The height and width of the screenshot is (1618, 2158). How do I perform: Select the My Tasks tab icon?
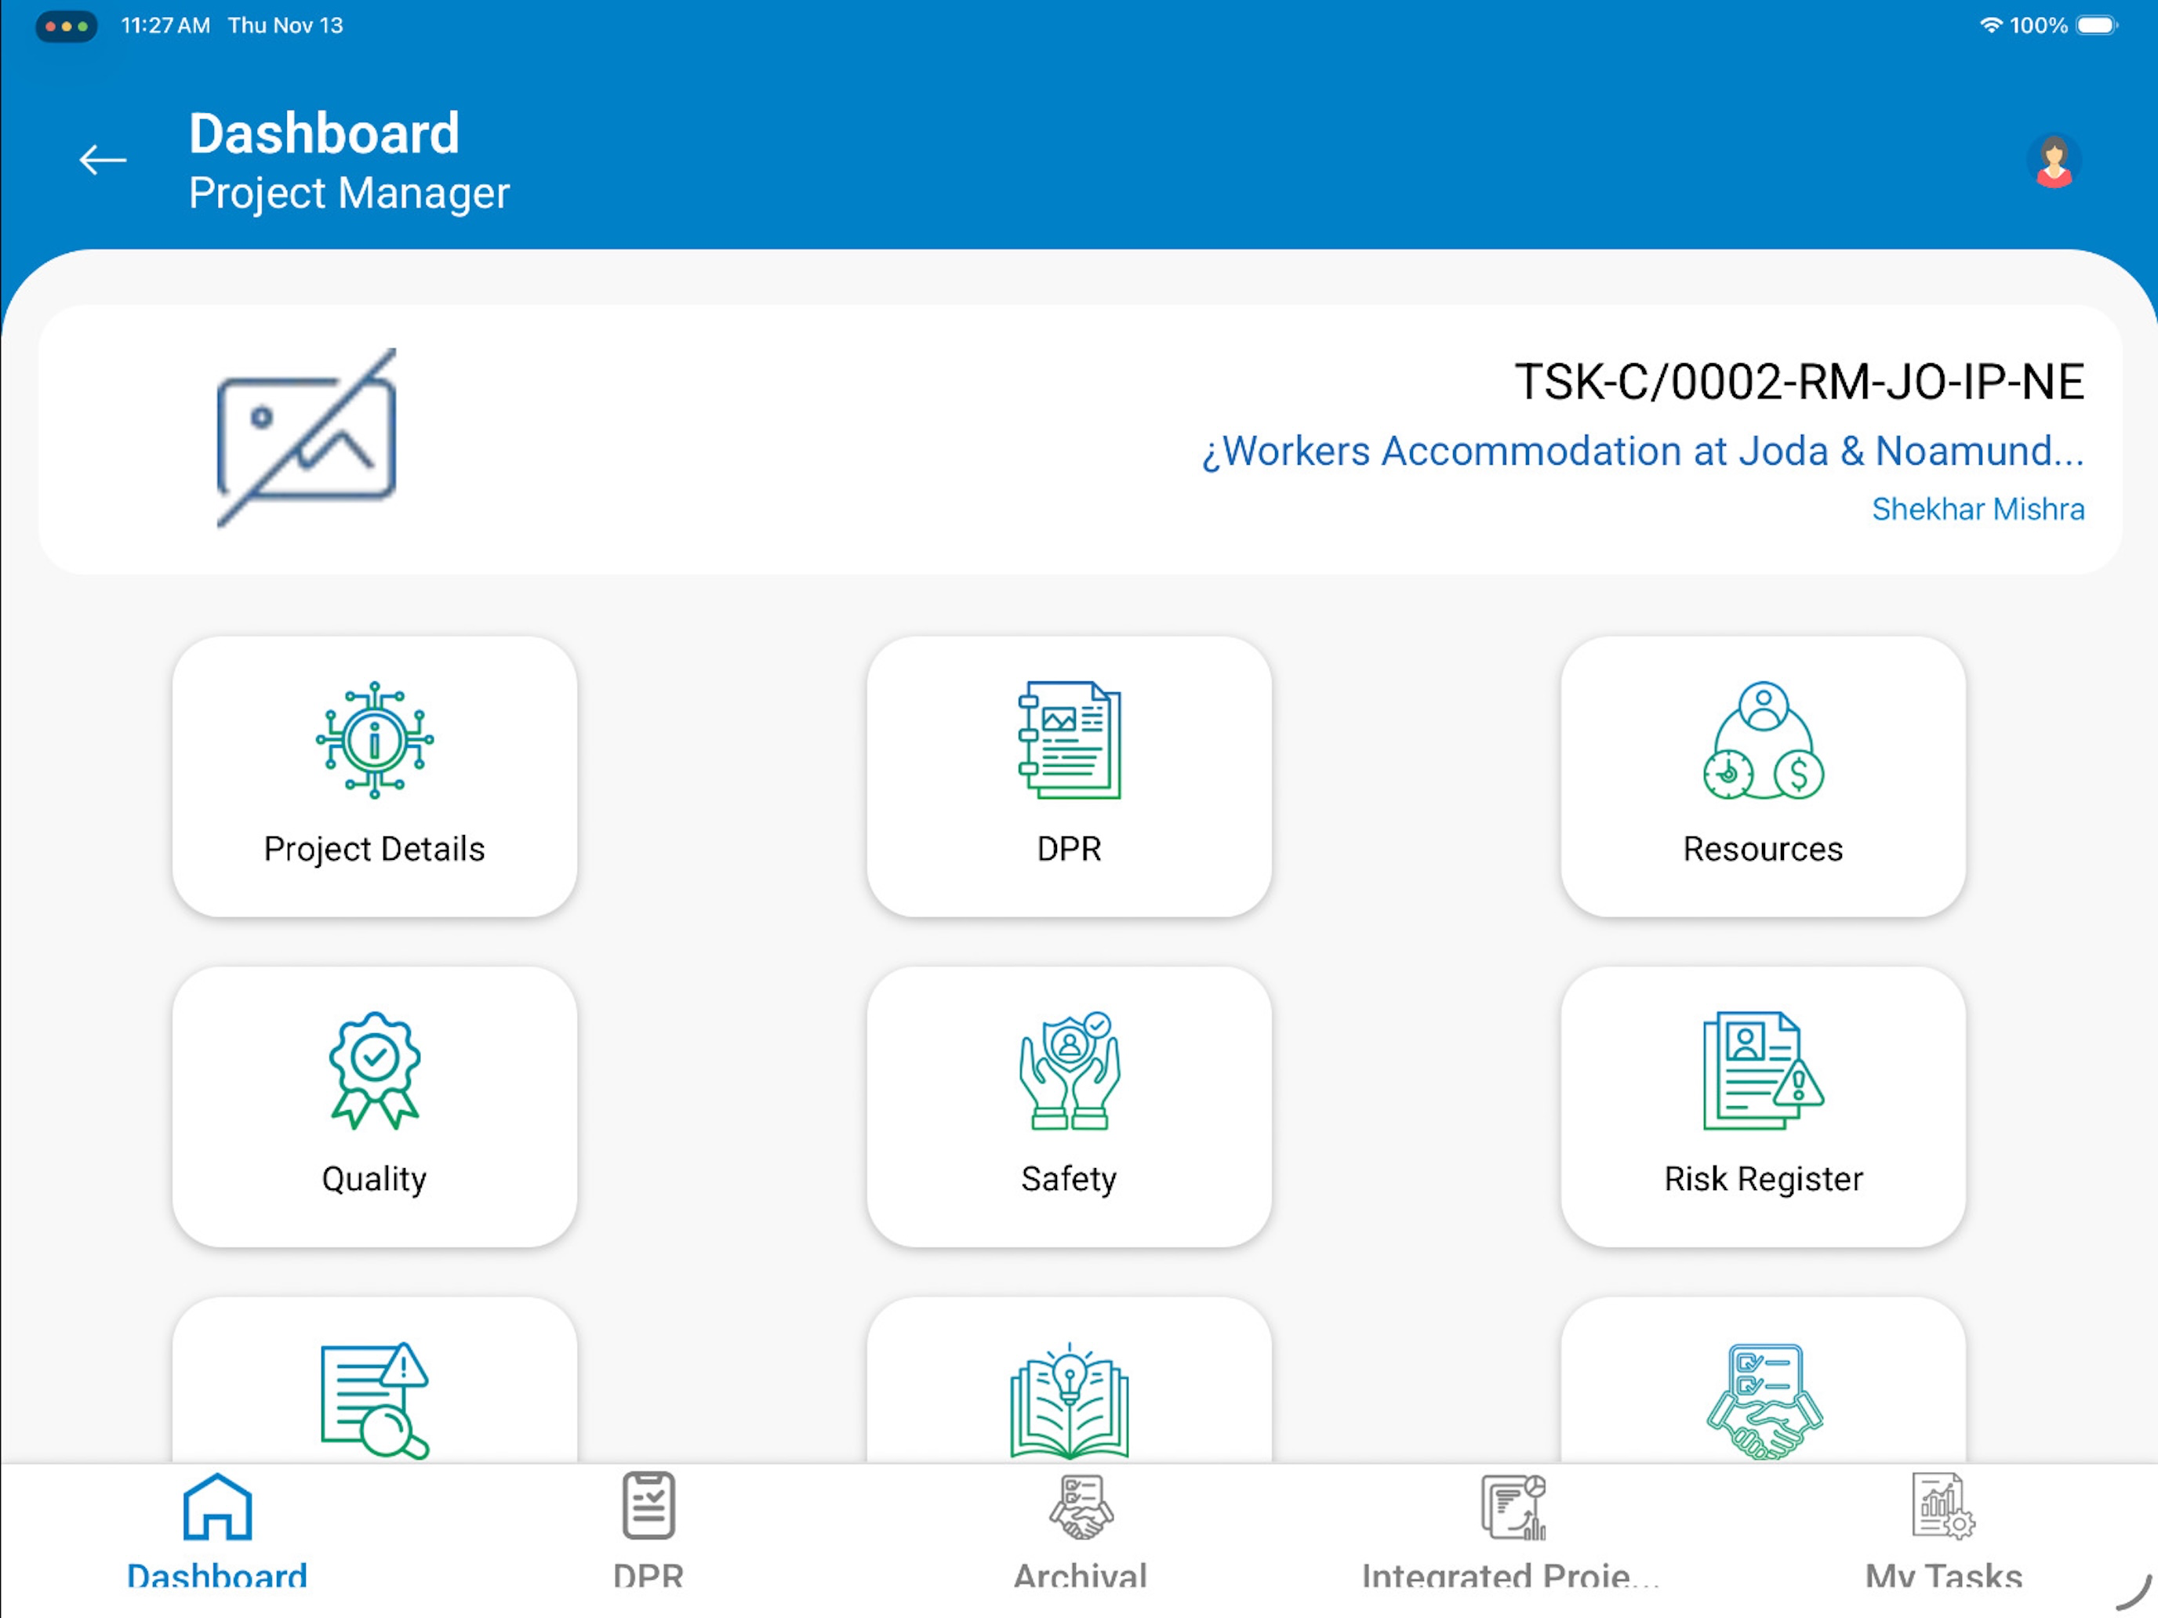1943,1506
